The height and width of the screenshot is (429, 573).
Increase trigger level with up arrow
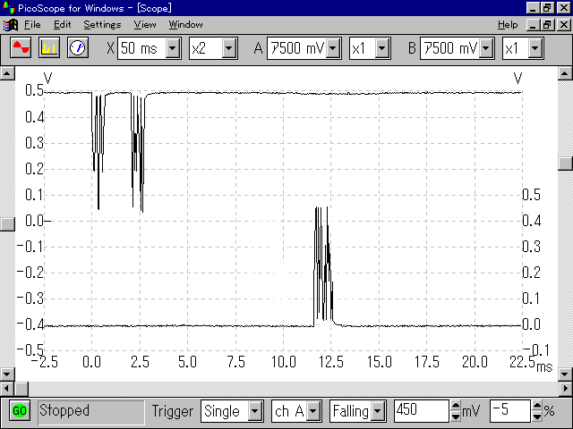(456, 406)
